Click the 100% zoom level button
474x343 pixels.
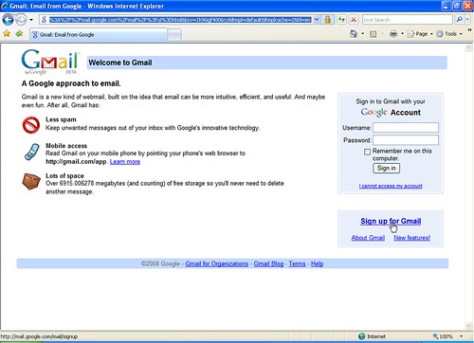click(x=443, y=336)
